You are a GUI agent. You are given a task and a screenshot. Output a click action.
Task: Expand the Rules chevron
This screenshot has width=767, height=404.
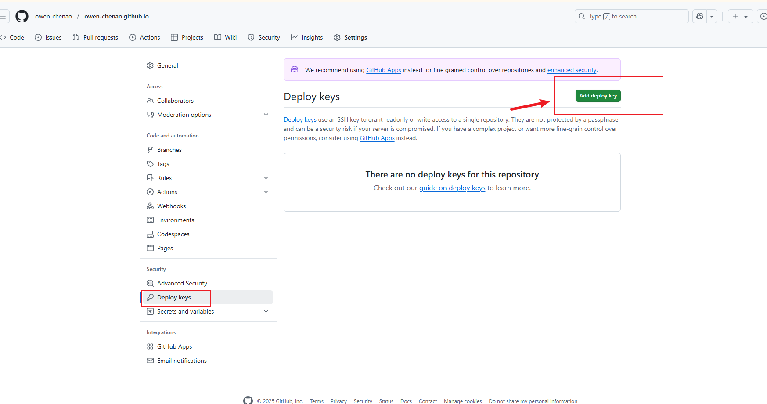point(266,178)
